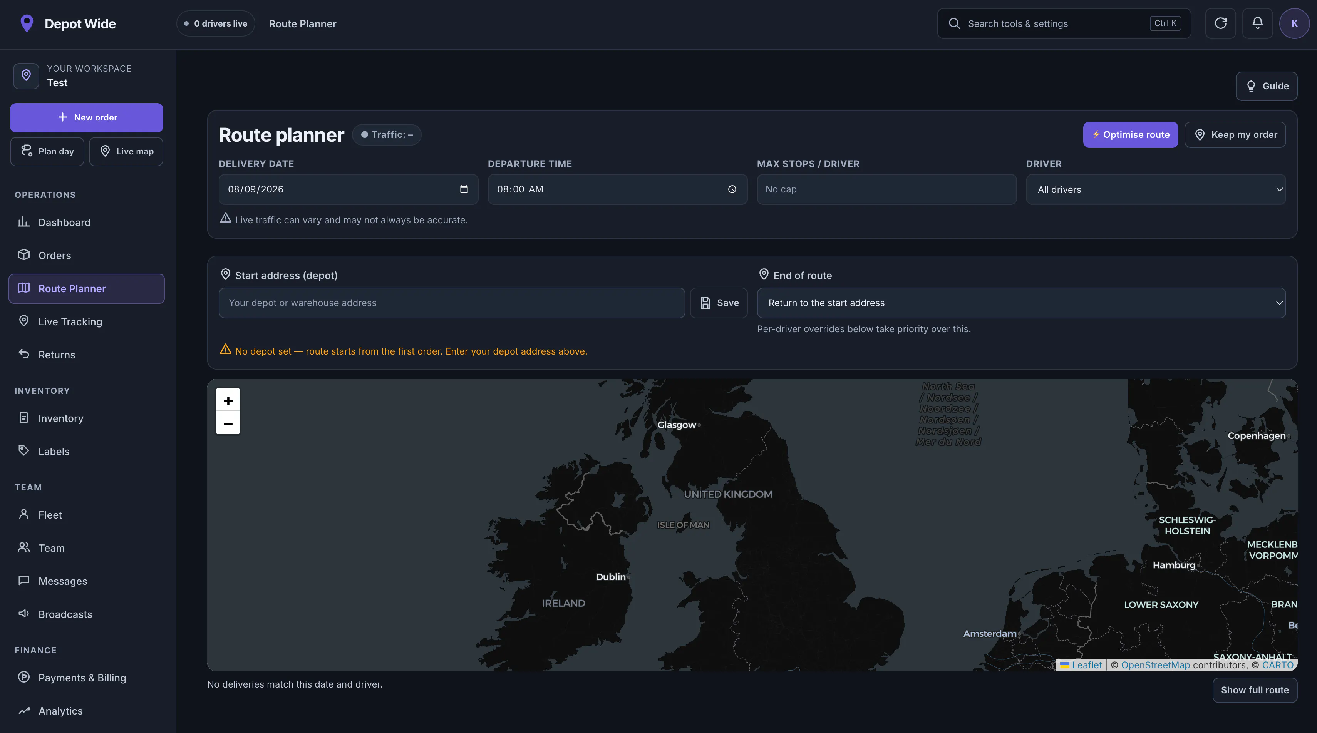Open the user avatar K menu

coord(1294,23)
